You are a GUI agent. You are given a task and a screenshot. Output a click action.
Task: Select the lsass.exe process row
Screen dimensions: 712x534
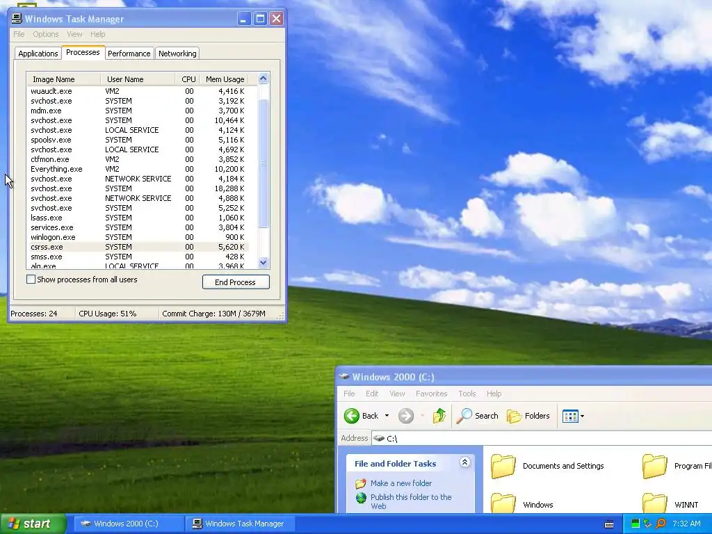point(138,218)
